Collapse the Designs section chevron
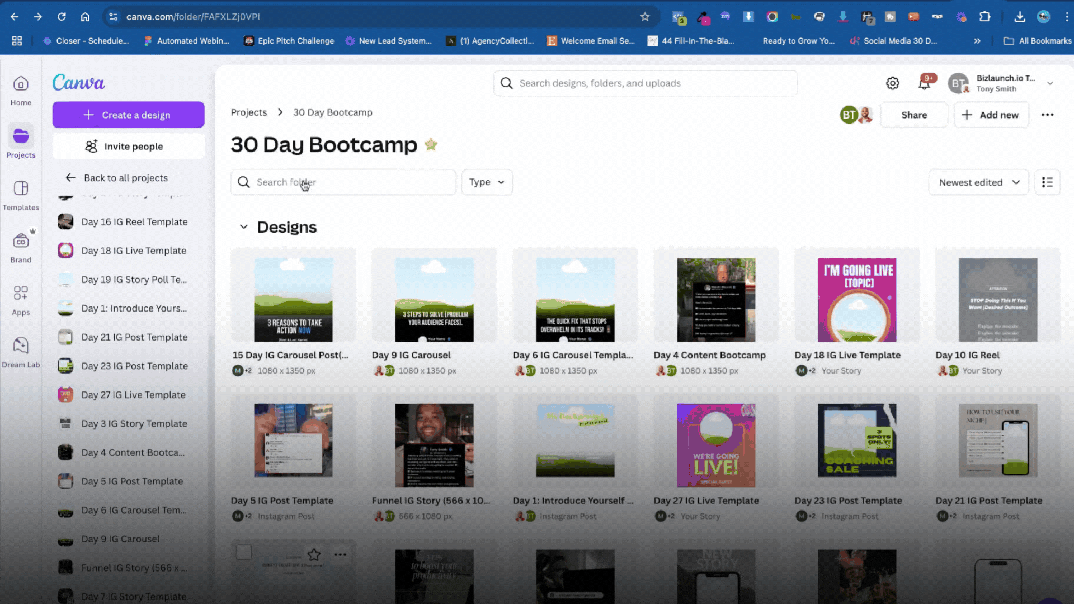 tap(244, 227)
